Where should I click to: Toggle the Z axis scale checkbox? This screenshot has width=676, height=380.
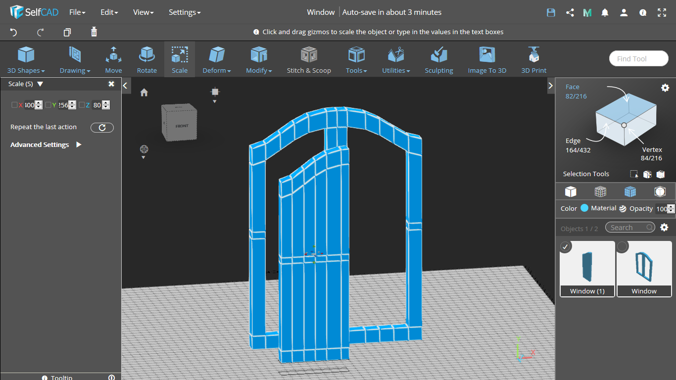[82, 105]
